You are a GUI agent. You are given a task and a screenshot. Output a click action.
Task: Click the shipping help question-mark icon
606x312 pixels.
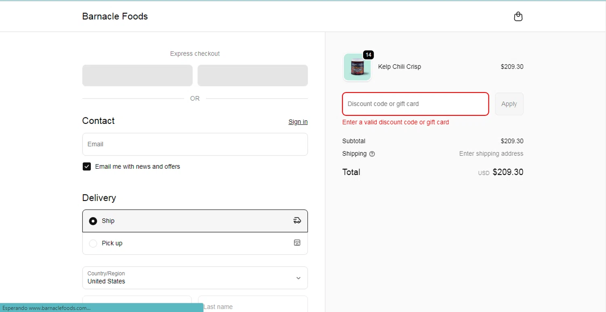[x=372, y=154]
